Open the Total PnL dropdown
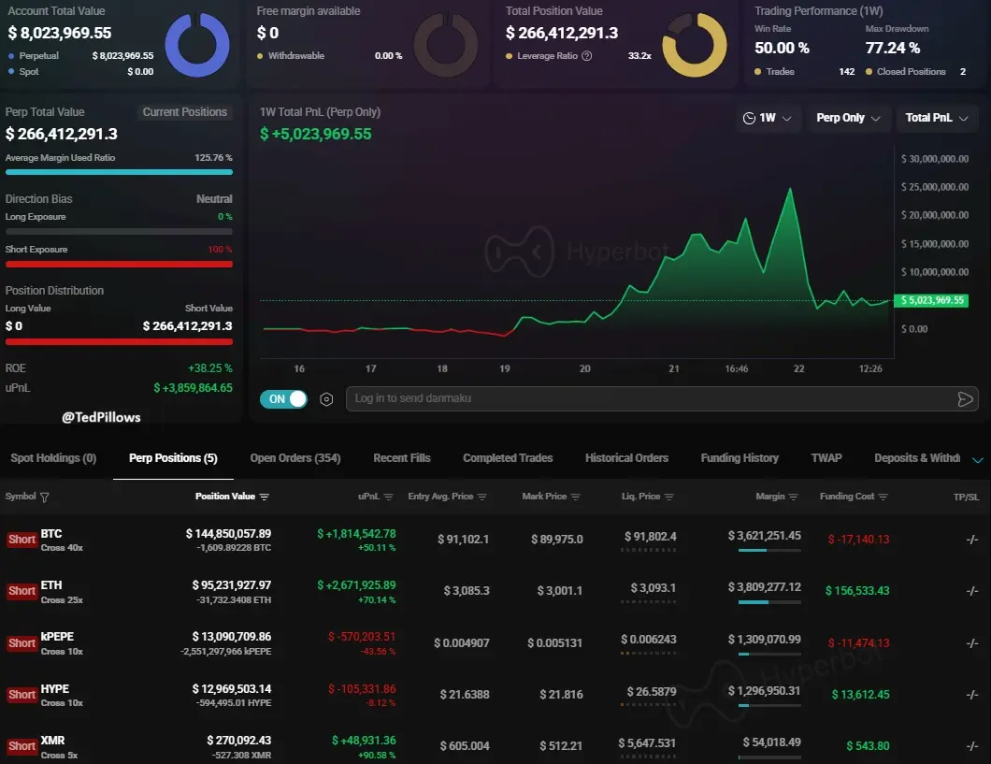The image size is (991, 764). click(x=937, y=118)
